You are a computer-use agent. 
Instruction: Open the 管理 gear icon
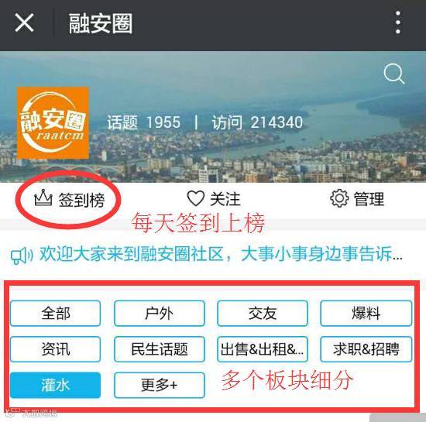[339, 198]
